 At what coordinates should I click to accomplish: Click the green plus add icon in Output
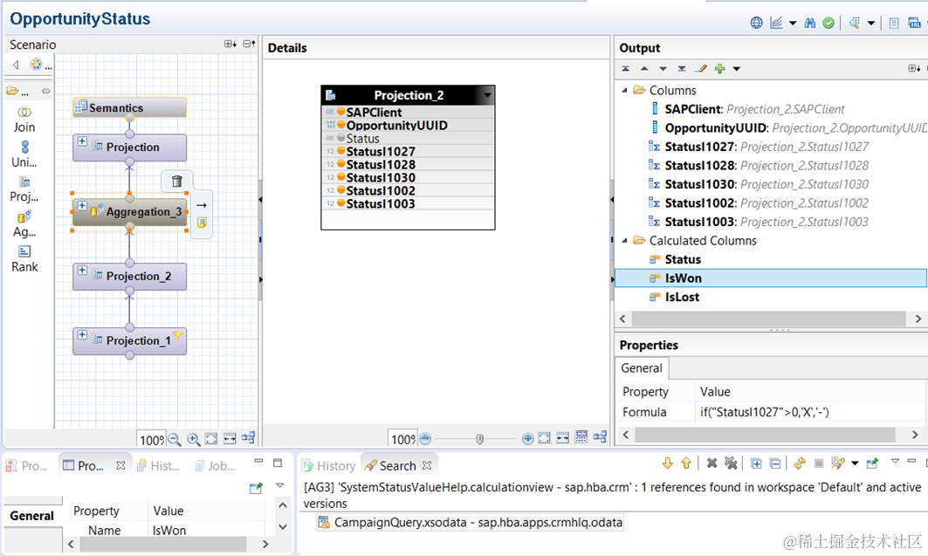[719, 69]
